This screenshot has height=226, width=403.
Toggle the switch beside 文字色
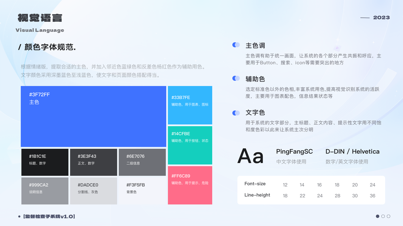236,113
